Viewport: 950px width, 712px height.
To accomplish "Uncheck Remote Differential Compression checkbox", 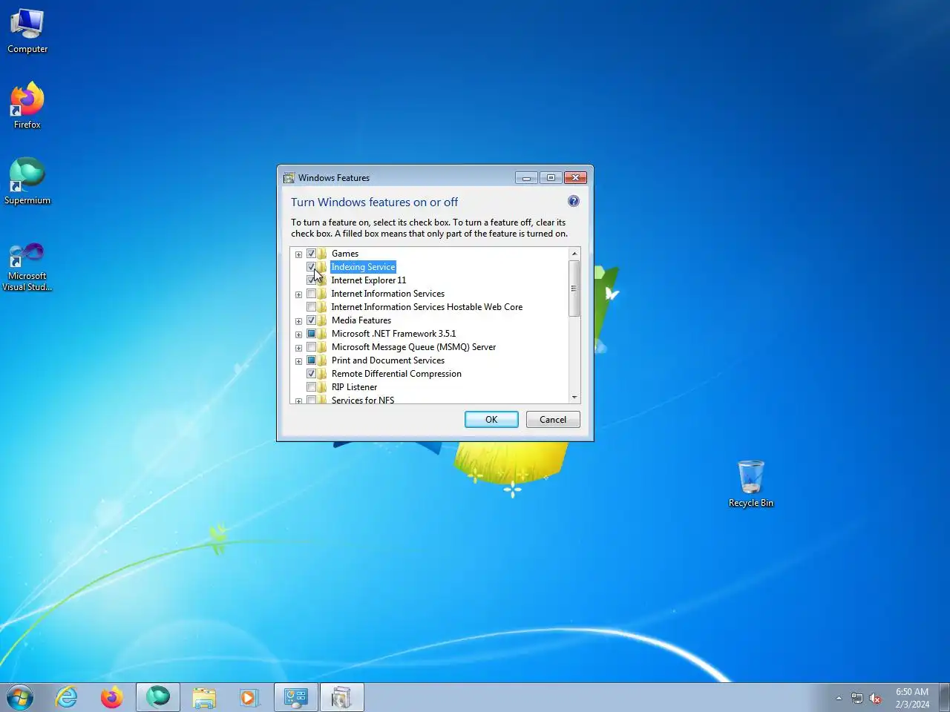I will point(311,374).
